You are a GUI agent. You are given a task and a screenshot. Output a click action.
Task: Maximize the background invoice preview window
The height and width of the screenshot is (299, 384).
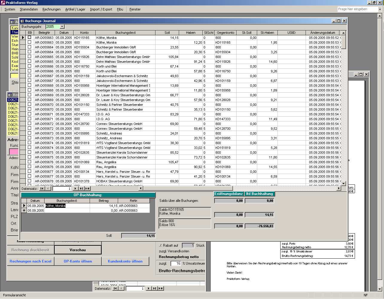pyautogui.click(x=361, y=74)
